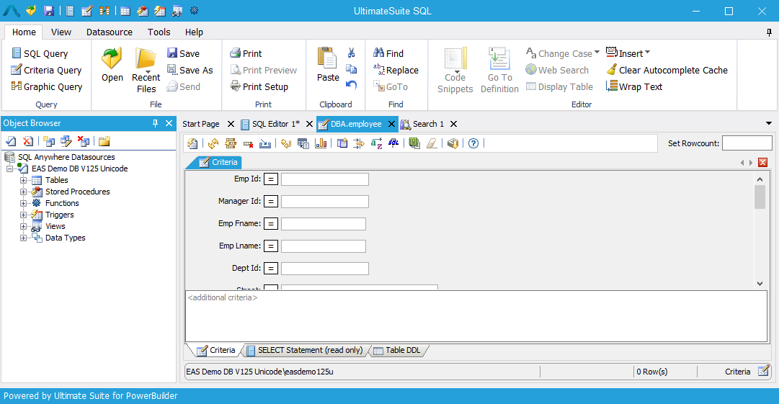Expand the Tables tree node

pos(24,180)
